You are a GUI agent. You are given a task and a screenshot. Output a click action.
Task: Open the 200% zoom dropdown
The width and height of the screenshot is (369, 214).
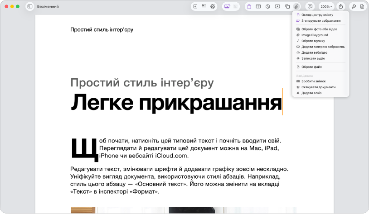coord(326,7)
